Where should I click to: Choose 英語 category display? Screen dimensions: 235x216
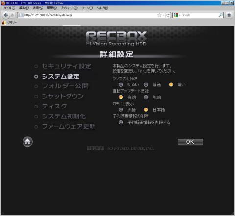121,109
